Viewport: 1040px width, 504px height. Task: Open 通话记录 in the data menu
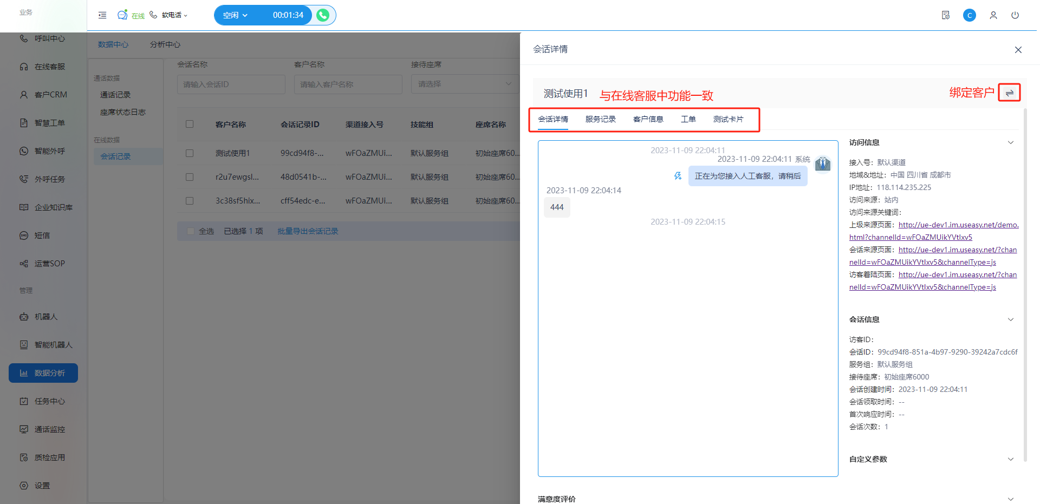115,95
